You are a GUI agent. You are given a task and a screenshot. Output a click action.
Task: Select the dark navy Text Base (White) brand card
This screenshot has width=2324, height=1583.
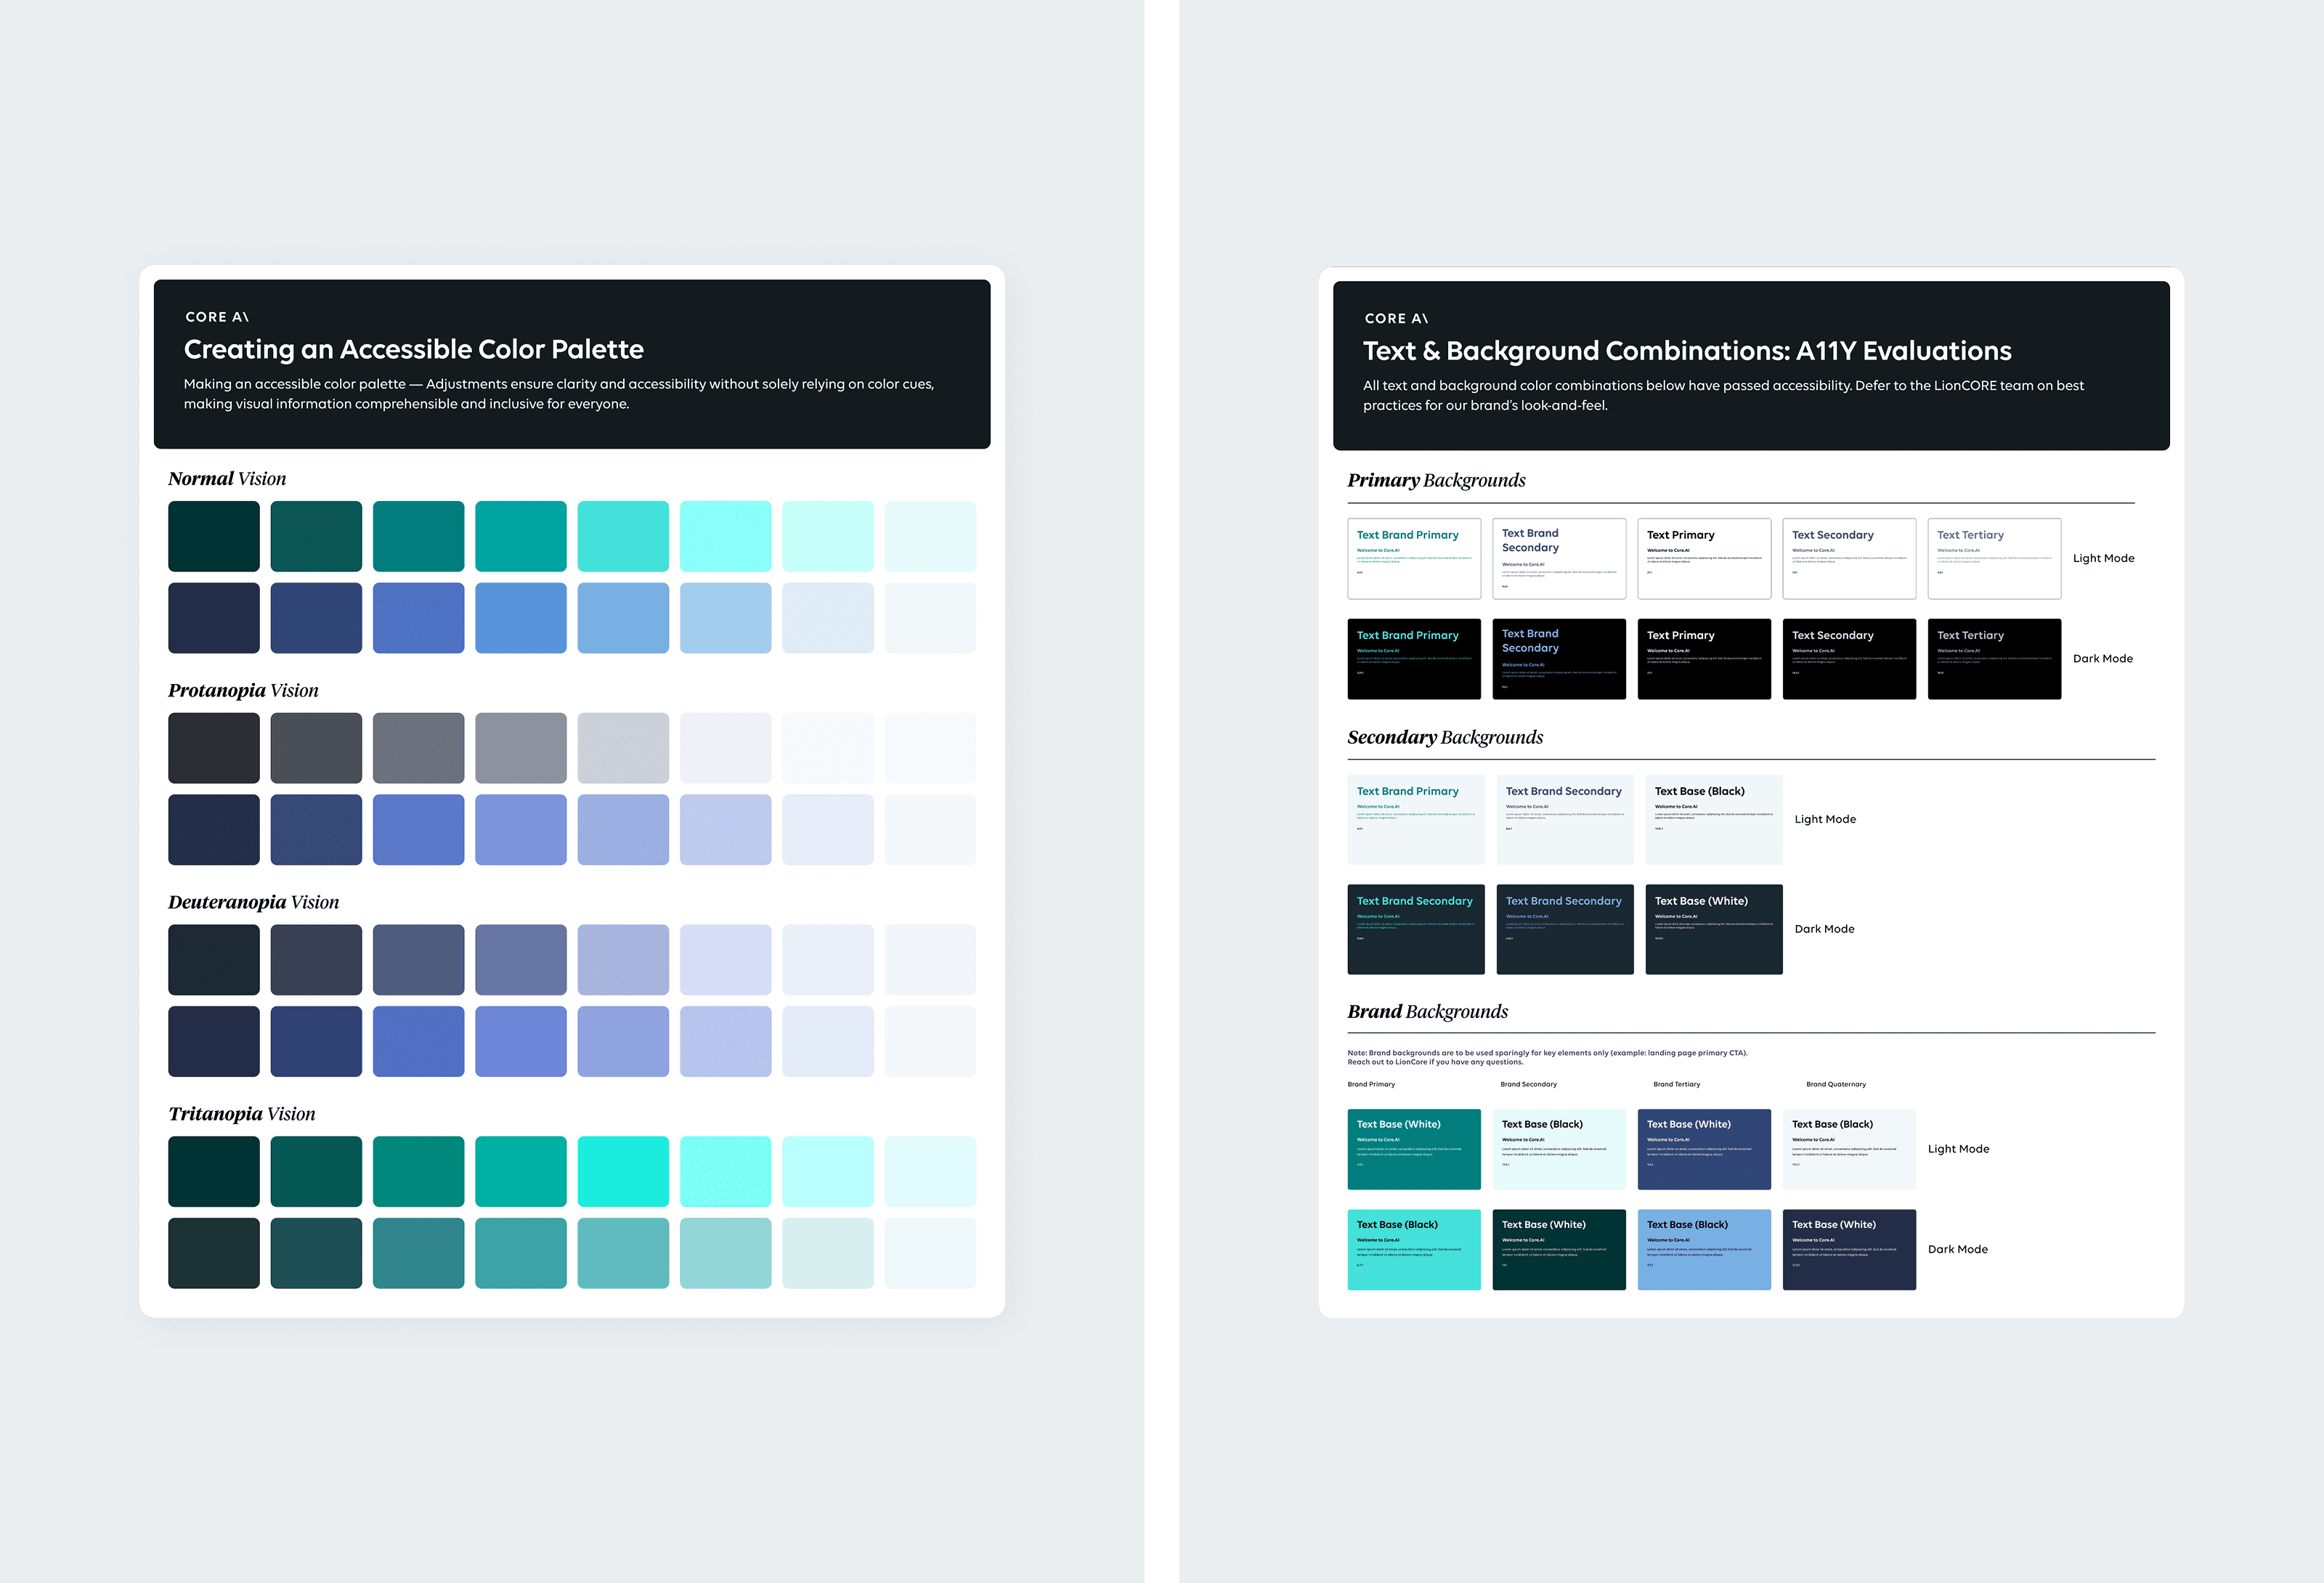point(1849,1250)
